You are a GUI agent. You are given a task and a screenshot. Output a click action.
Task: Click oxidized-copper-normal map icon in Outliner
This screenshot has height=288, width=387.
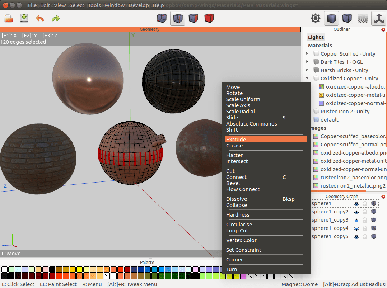click(x=321, y=103)
